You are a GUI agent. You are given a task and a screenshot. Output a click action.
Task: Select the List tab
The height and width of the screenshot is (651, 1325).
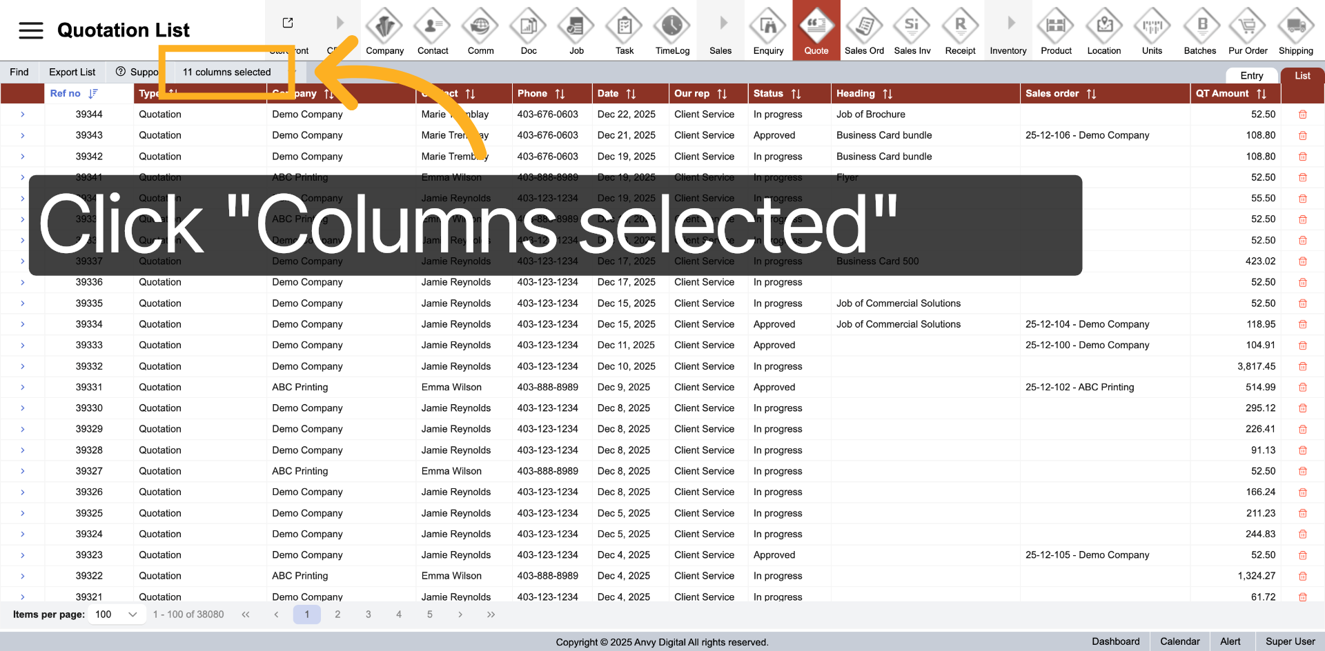[1302, 76]
